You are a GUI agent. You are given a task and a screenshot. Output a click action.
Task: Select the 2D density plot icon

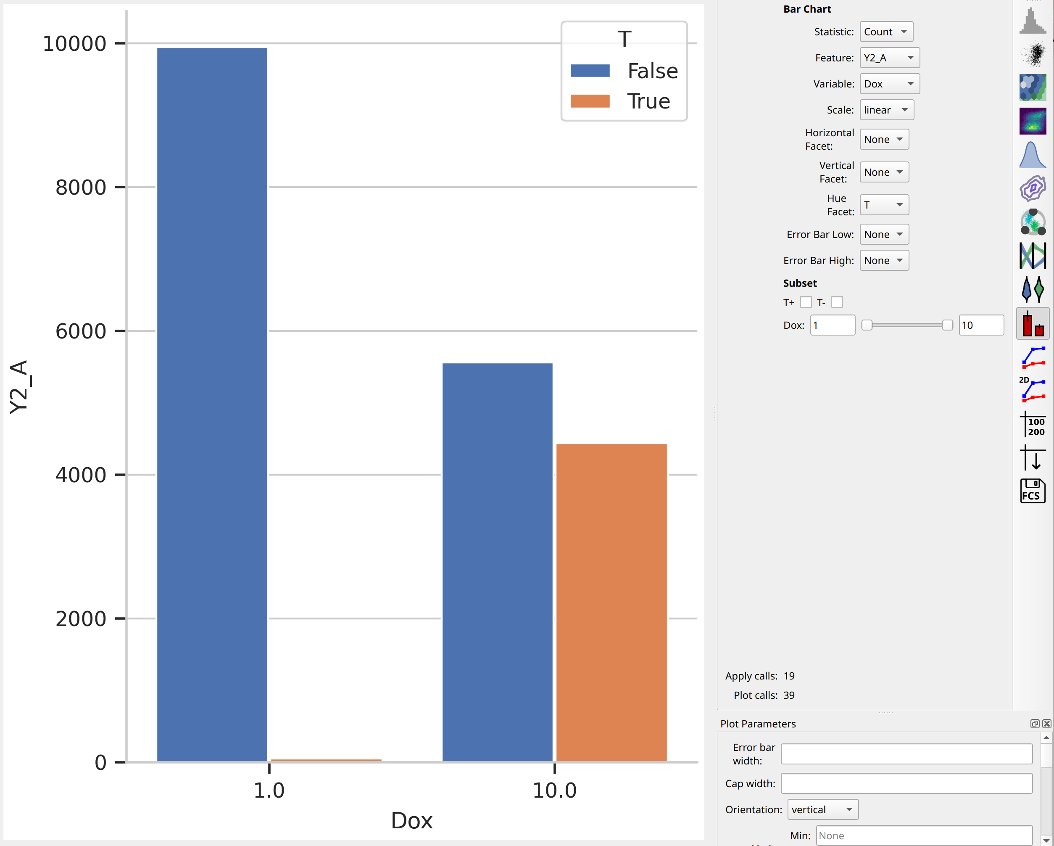coord(1033,121)
